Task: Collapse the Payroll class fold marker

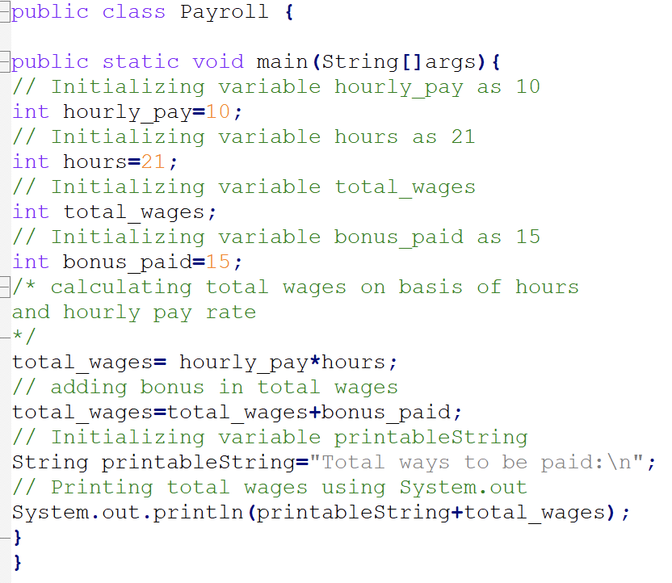Action: pyautogui.click(x=4, y=11)
